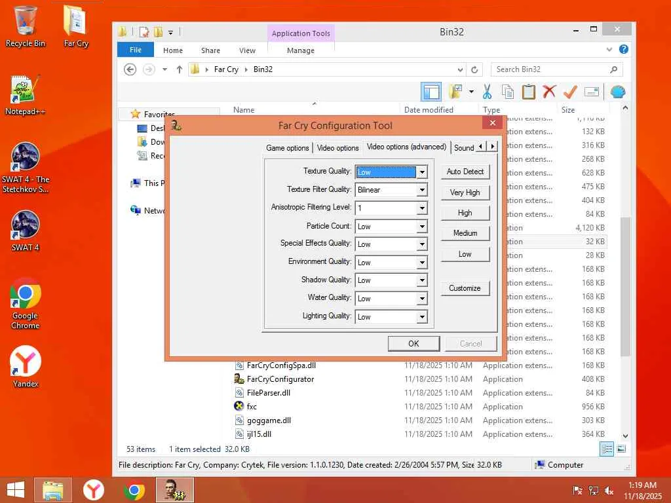Expand the Explorer ribbon chevron
671x503 pixels.
609,50
